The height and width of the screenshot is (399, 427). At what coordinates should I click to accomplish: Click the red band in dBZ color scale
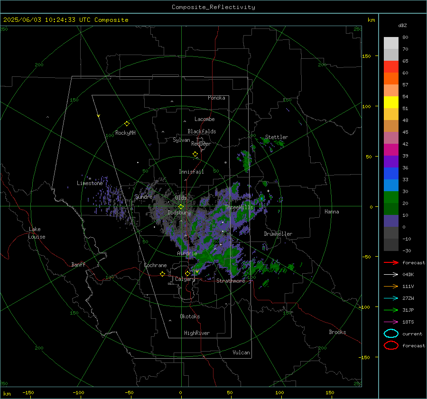[391, 67]
